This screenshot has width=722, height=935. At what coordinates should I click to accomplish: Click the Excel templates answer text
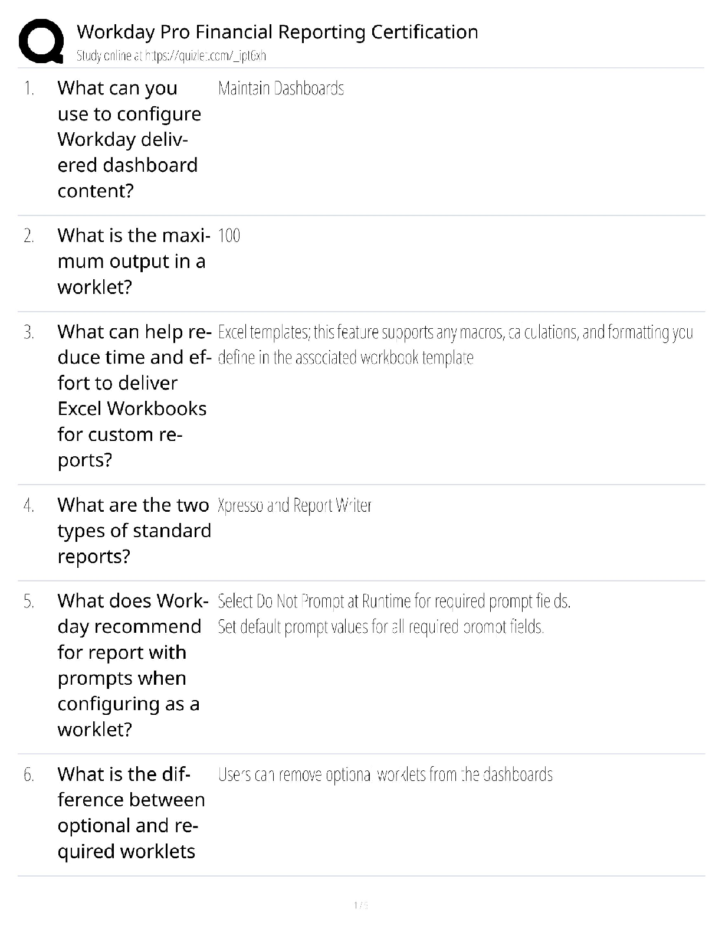454,345
